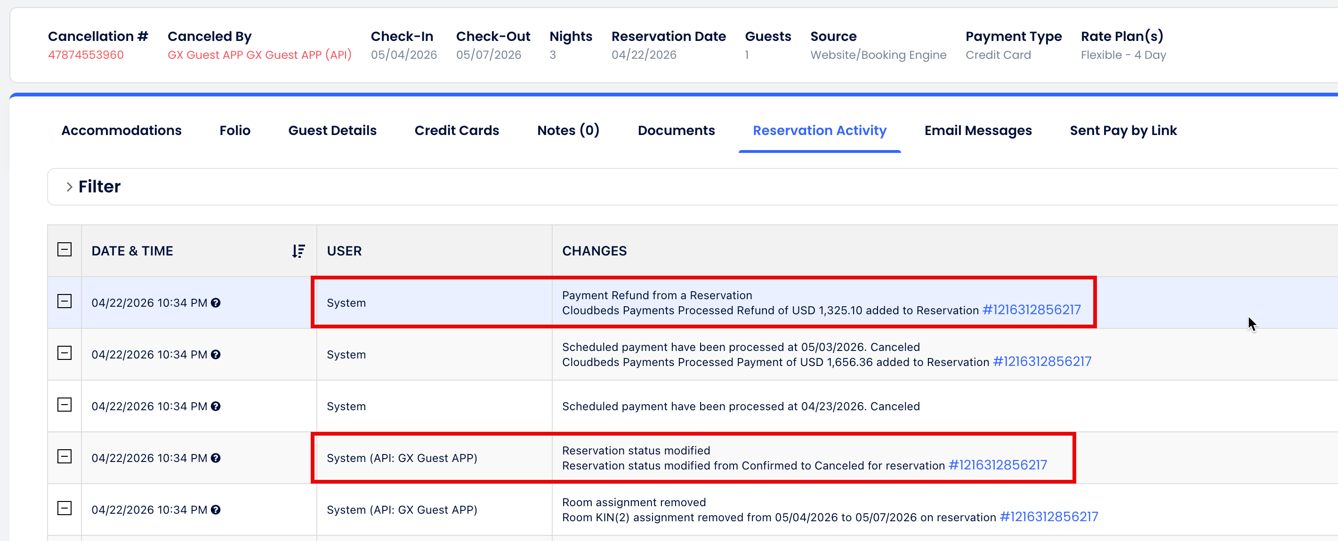Click the Date & Time sort descending icon
The width and height of the screenshot is (1338, 541).
click(x=298, y=251)
